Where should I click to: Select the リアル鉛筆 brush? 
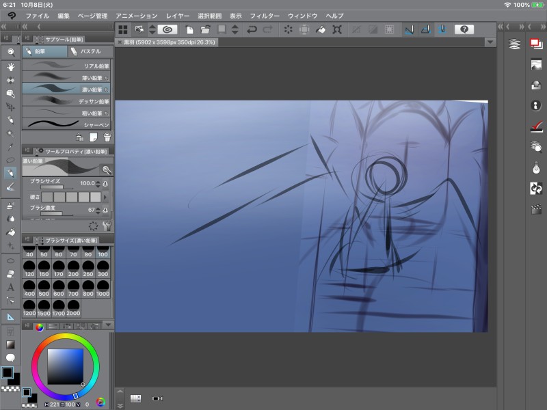66,66
